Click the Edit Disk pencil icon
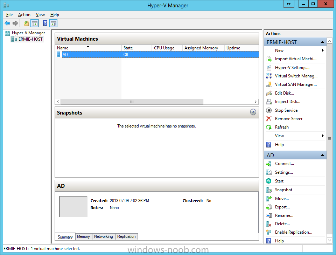 coord(269,93)
